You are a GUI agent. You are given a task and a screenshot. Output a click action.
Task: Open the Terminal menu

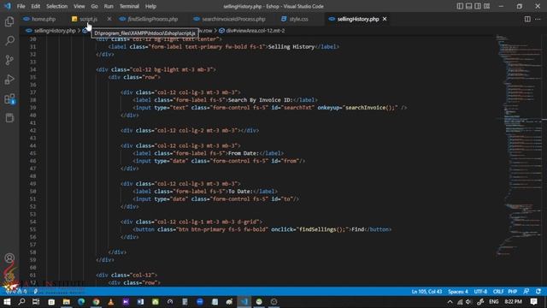129,6
